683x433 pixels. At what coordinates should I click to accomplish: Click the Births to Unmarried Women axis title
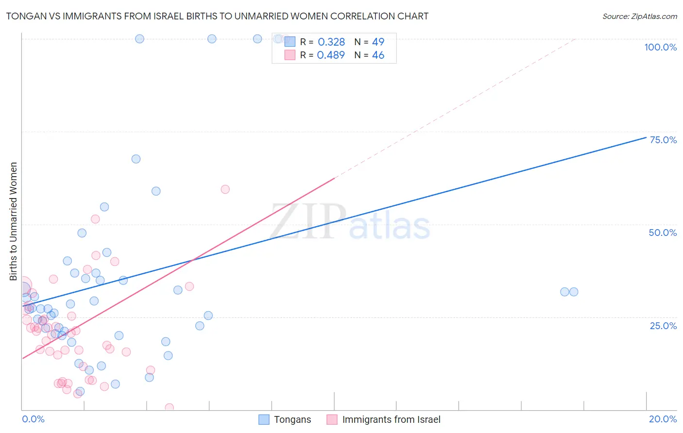[x=14, y=221]
